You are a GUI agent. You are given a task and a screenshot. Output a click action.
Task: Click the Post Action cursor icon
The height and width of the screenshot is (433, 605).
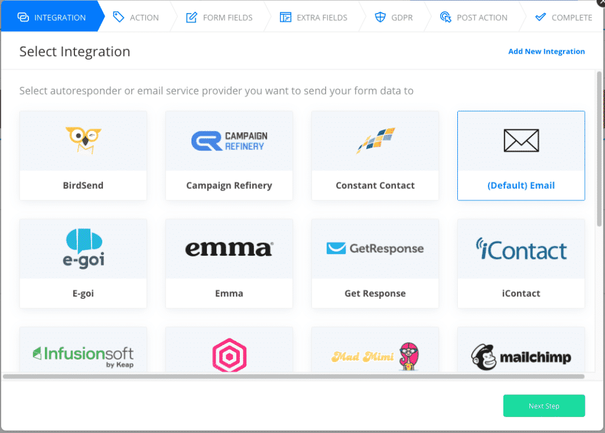coord(445,17)
